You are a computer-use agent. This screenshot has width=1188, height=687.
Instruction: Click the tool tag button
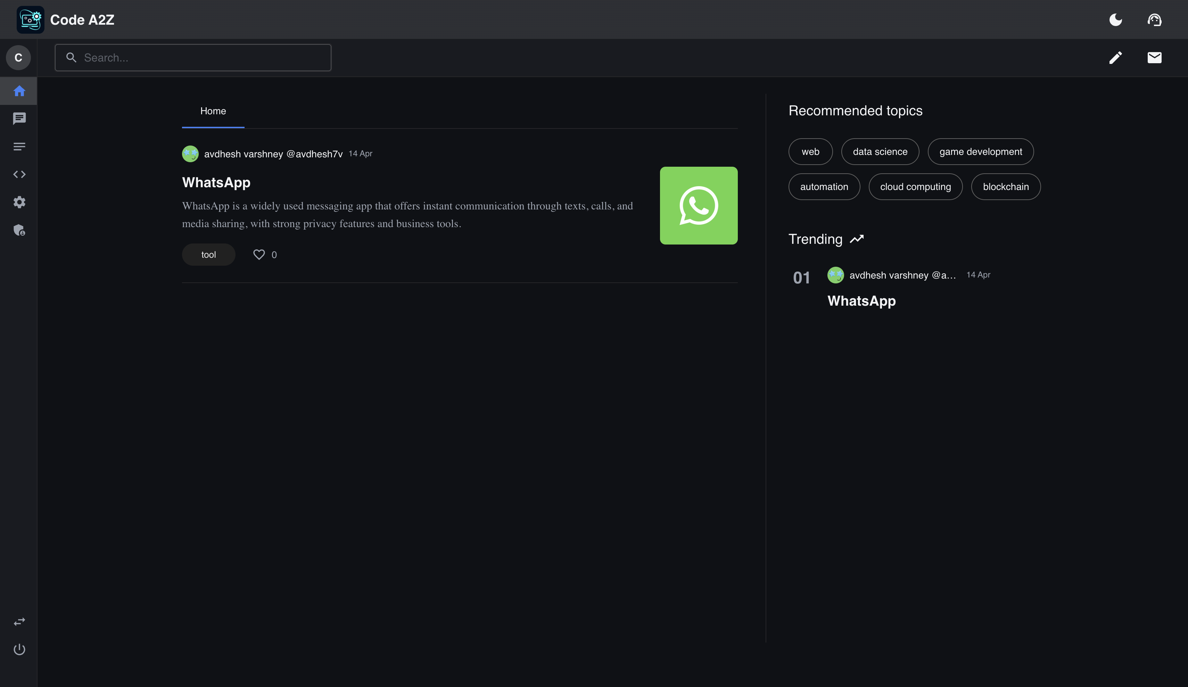pos(208,255)
